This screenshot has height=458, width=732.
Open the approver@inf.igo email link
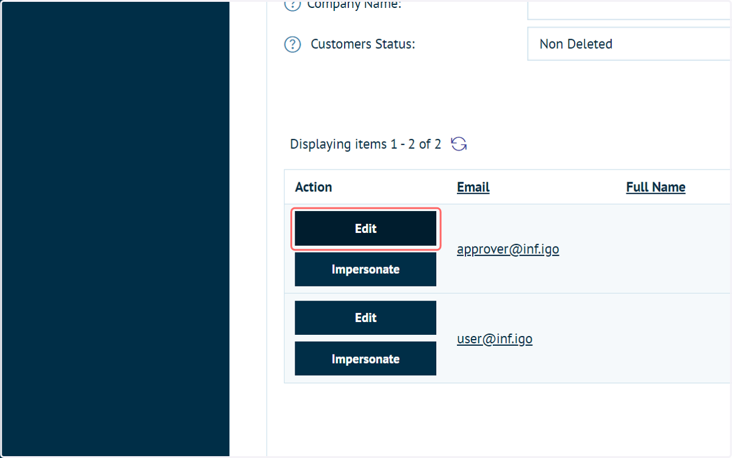pos(508,249)
